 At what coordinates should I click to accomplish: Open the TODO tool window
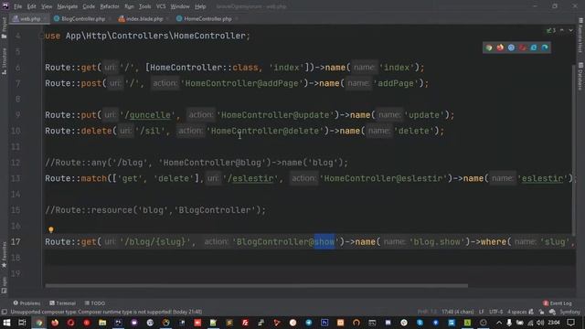pyautogui.click(x=95, y=303)
